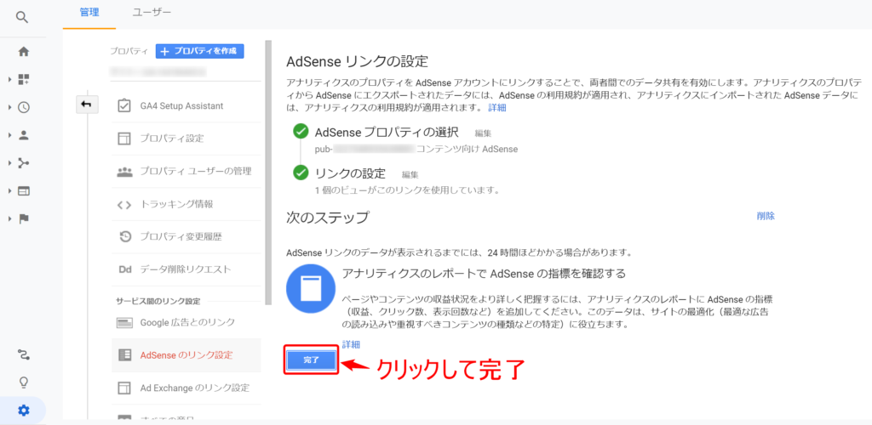Click the 24 時間ほどかかる notice text
Image resolution: width=872 pixels, height=425 pixels.
point(460,253)
